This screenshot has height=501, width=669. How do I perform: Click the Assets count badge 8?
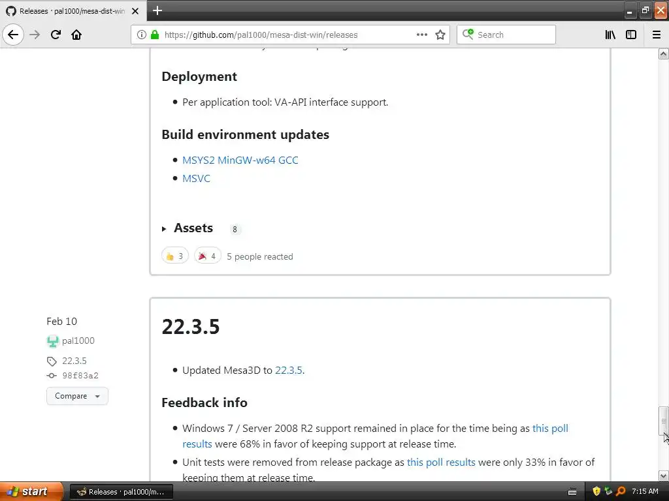[x=235, y=230]
